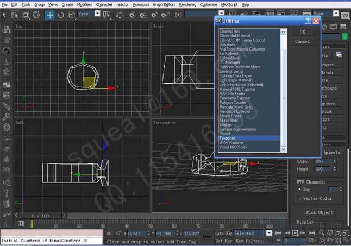Viewport: 351px width, 246px height.
Task: Activate the Select Object arrow tool
Action: (x=5, y=15)
